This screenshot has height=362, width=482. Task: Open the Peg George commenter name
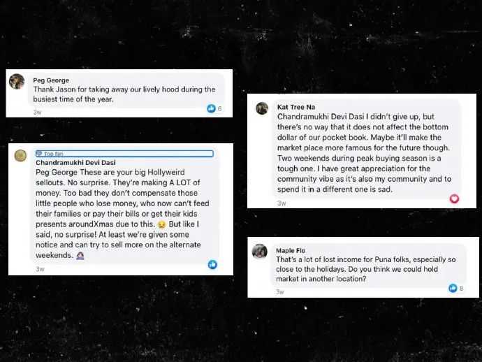[x=51, y=80]
